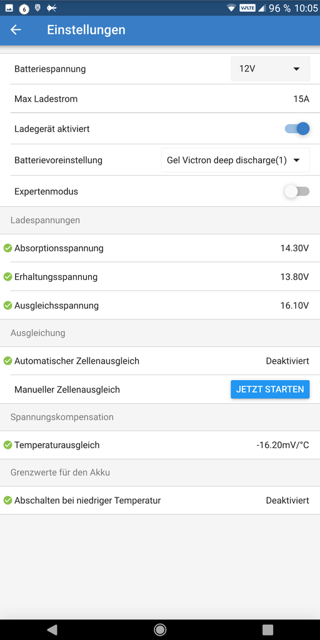320x640 pixels.
Task: Tap the green check beside Automatischer Zellenausgleich
Action: (7, 361)
